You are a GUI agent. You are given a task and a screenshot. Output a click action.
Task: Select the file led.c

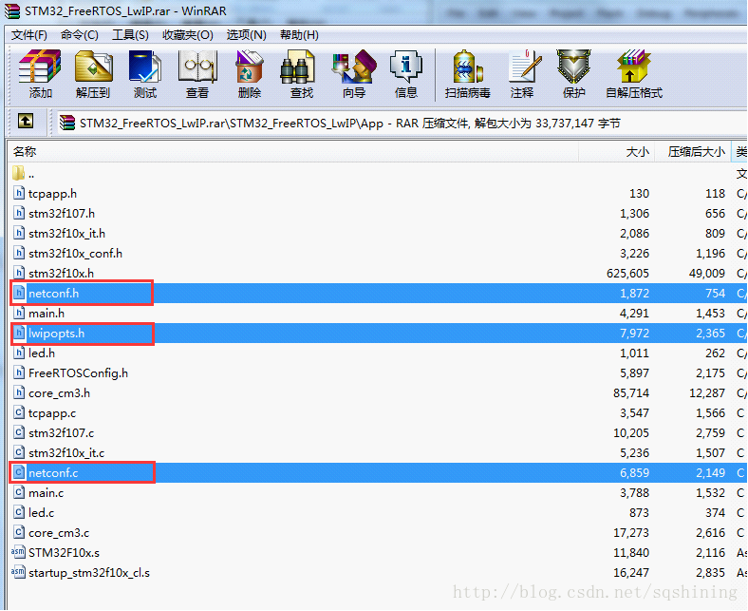click(x=41, y=512)
